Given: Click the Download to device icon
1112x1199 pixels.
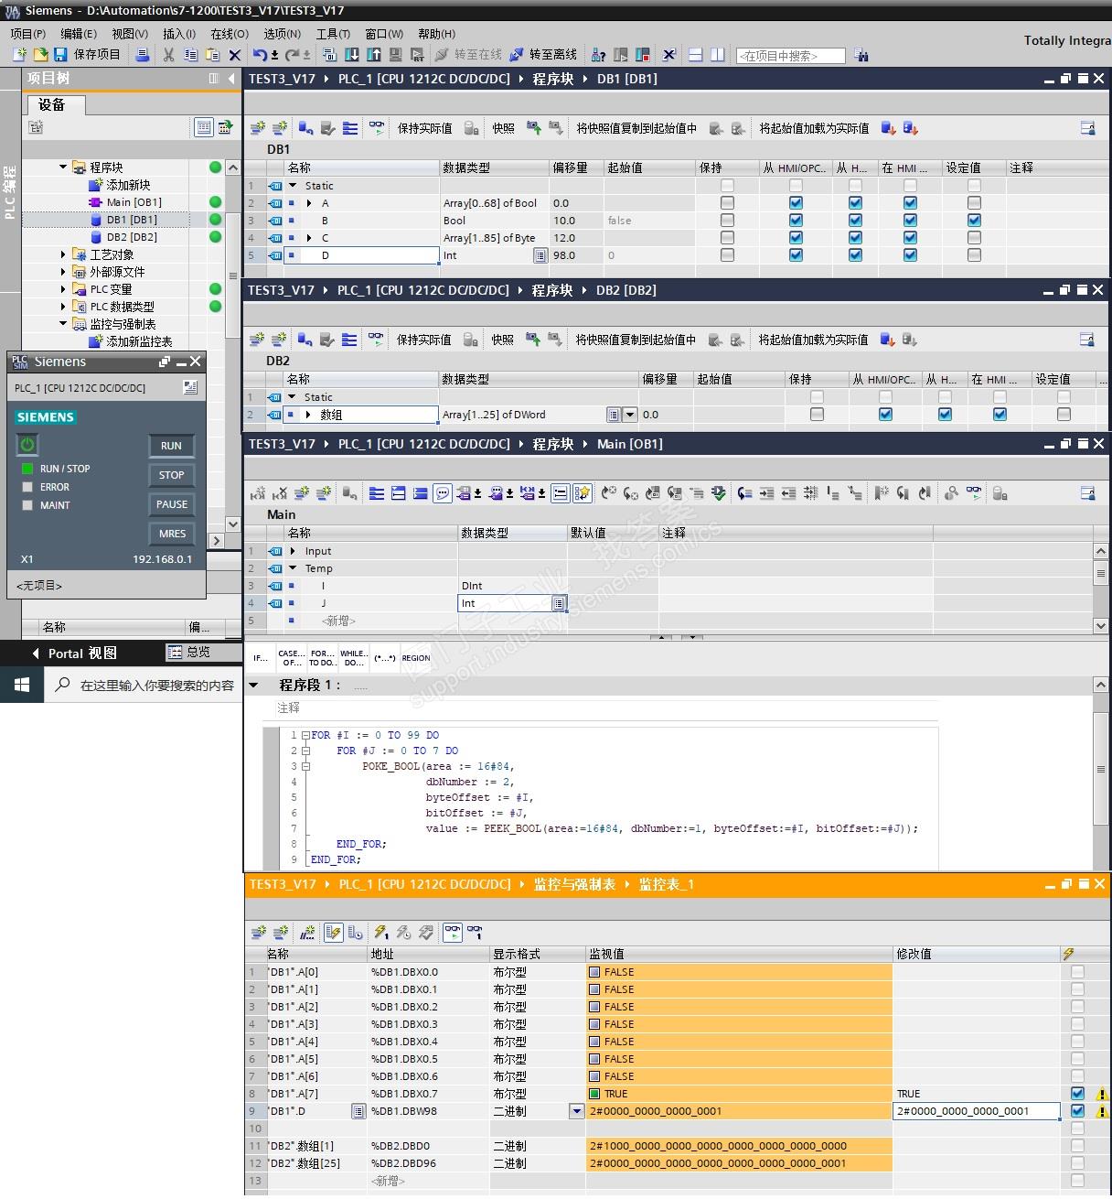Looking at the screenshot, I should click(x=351, y=55).
